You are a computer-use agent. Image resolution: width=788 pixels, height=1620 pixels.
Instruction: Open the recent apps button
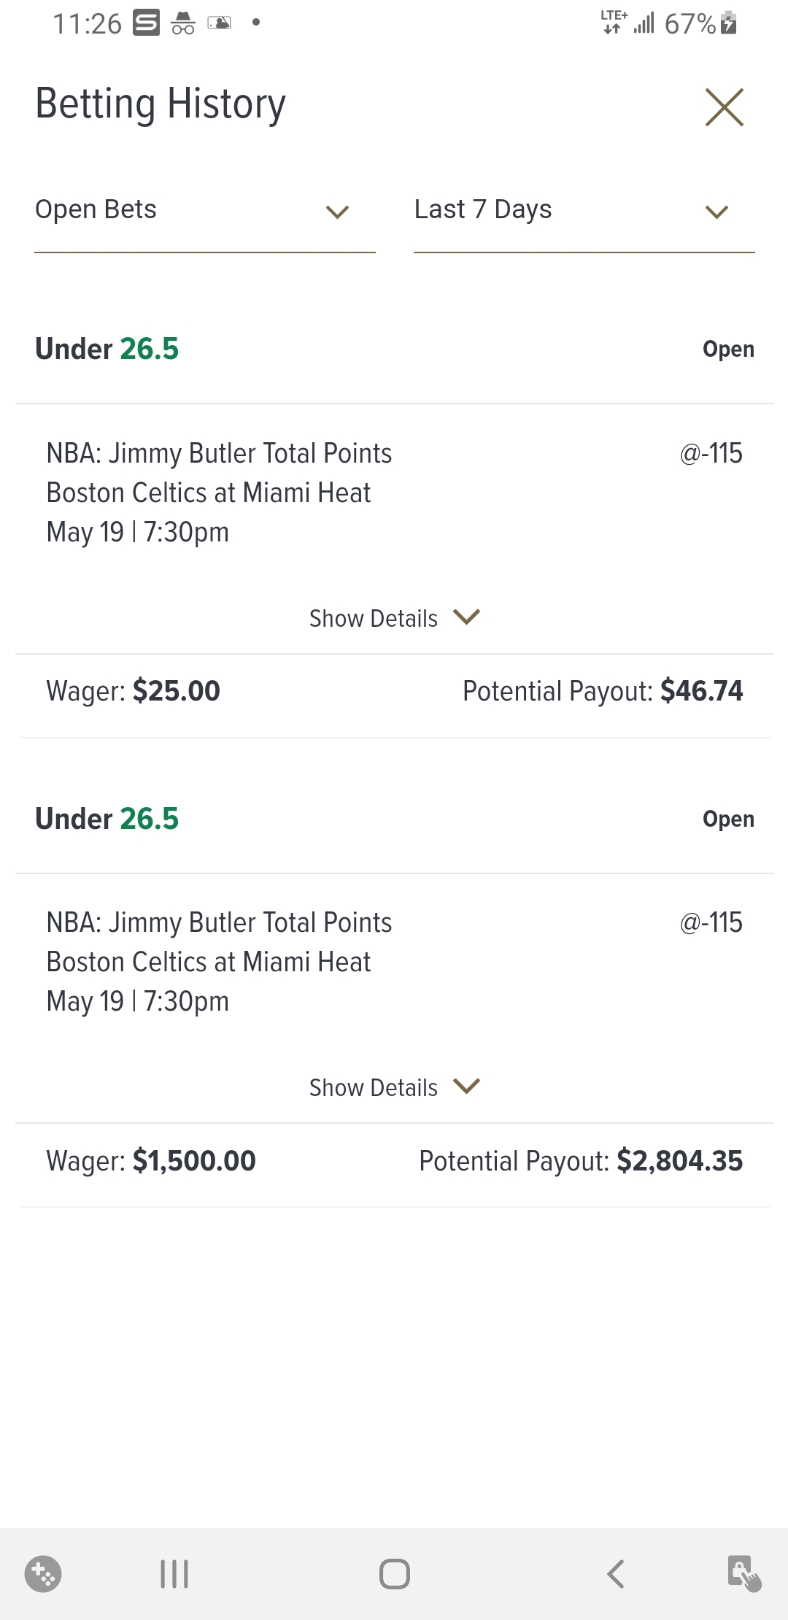click(174, 1574)
